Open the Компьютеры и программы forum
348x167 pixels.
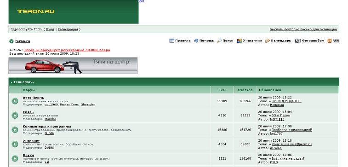pos(47,127)
